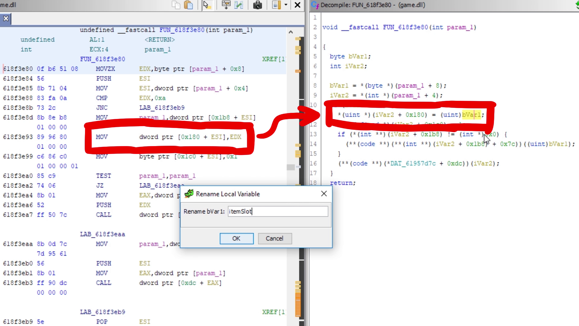Close the Rename Local Variable dialog
This screenshot has height=326, width=579.
(x=324, y=194)
